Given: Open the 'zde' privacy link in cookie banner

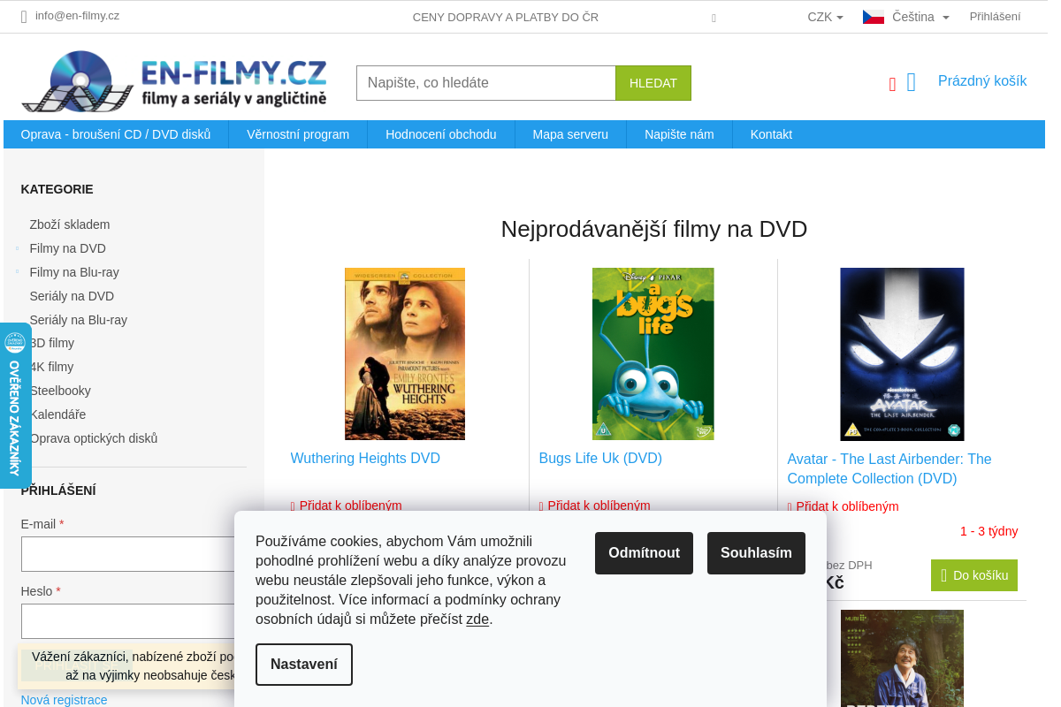Looking at the screenshot, I should tap(477, 619).
